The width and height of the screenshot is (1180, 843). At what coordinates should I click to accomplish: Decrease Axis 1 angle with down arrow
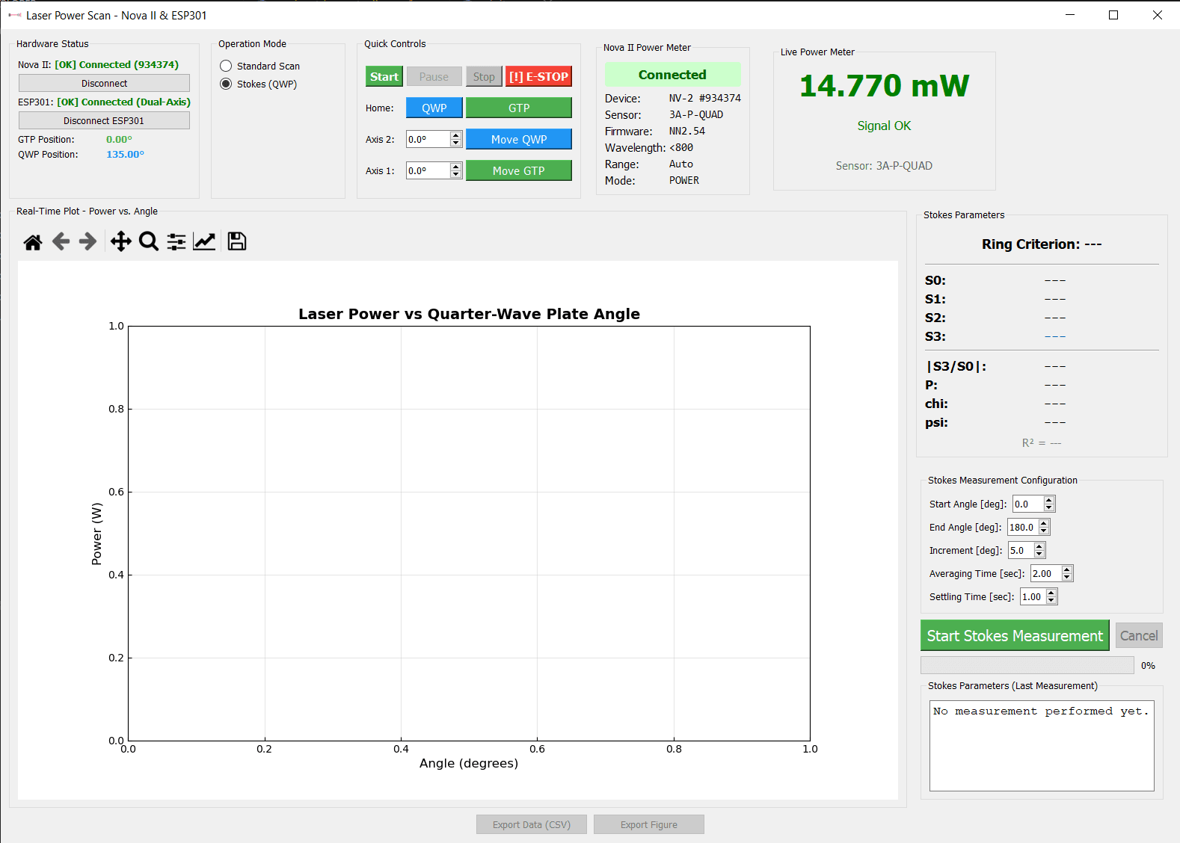tap(456, 174)
